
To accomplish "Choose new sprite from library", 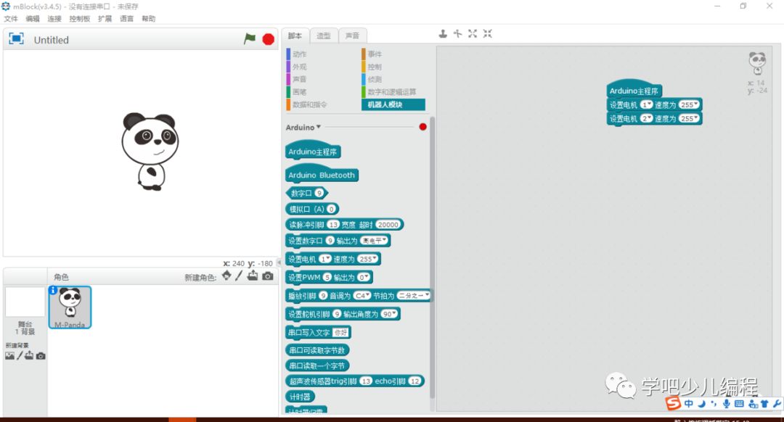I will tap(226, 276).
